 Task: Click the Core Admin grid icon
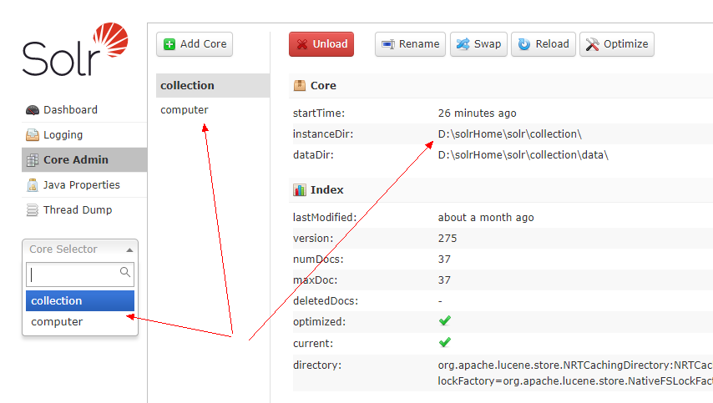click(33, 160)
